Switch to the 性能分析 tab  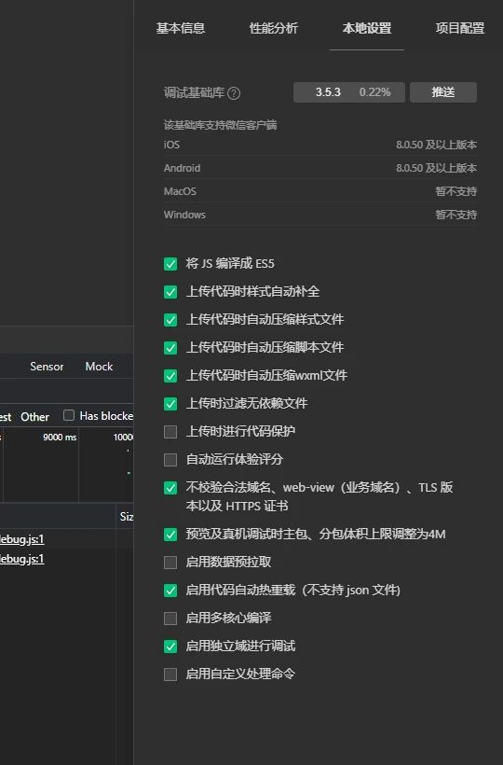coord(274,28)
